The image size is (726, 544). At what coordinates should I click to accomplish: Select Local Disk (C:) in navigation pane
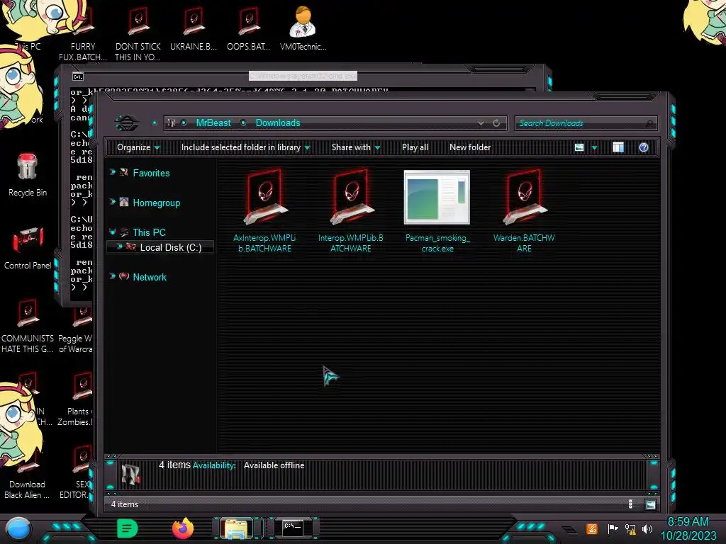point(170,247)
